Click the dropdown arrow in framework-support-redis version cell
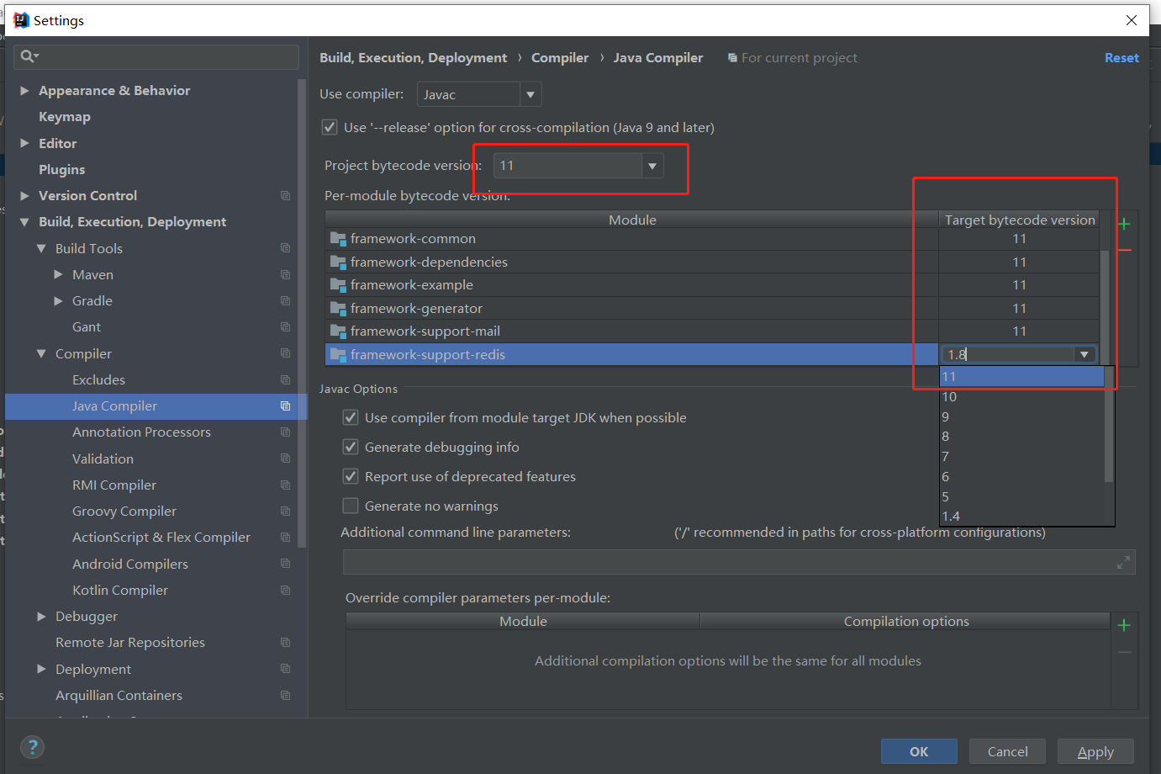Screen dimensions: 1161x774 tap(1084, 354)
